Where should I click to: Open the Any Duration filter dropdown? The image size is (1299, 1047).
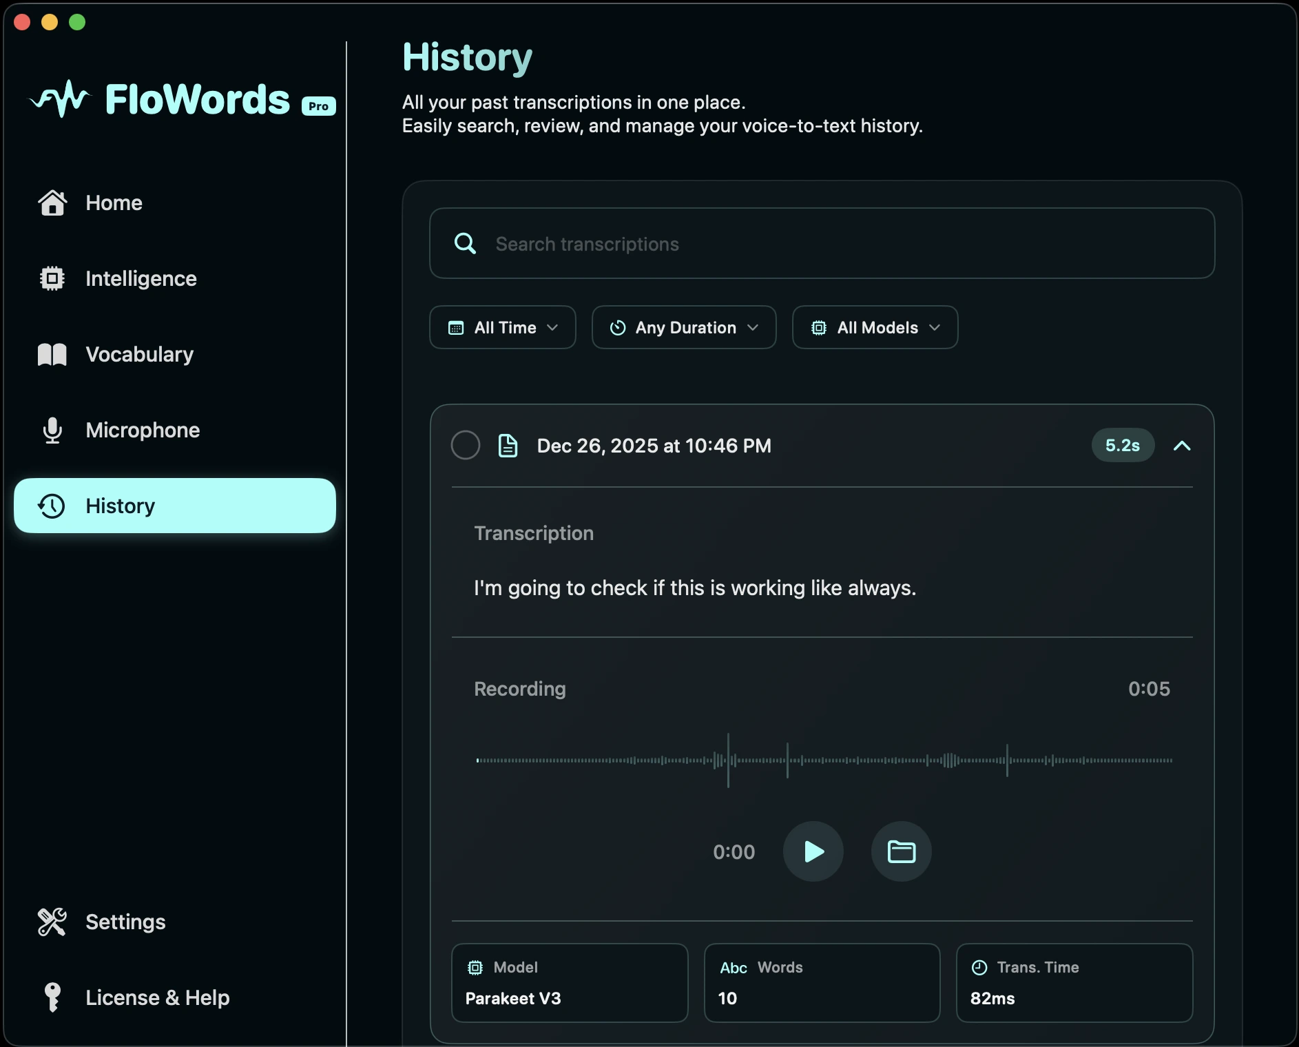pos(684,327)
